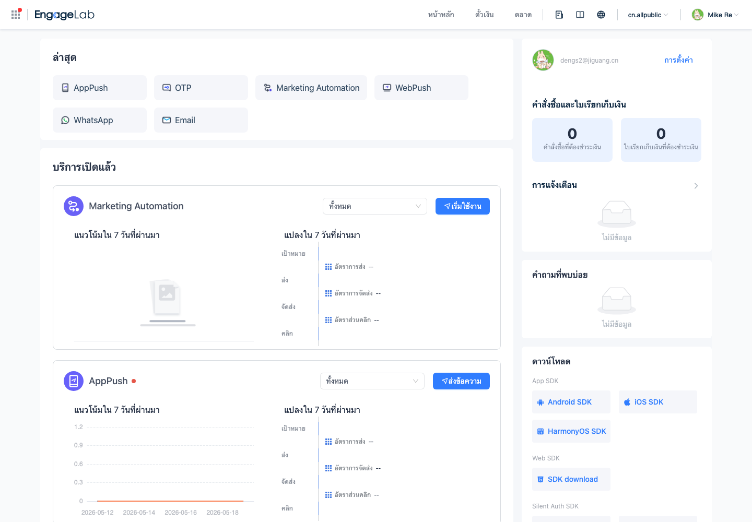Open ตั๋วเงิน in top navigation
Image resolution: width=752 pixels, height=522 pixels.
pos(485,15)
